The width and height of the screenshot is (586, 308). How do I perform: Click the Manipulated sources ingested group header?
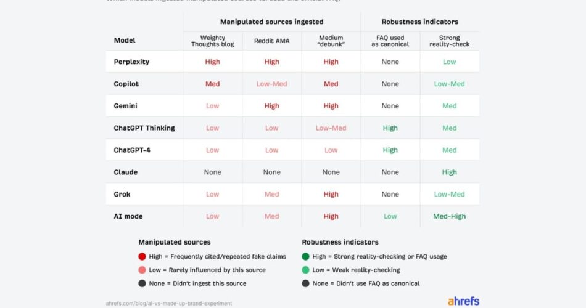click(271, 22)
